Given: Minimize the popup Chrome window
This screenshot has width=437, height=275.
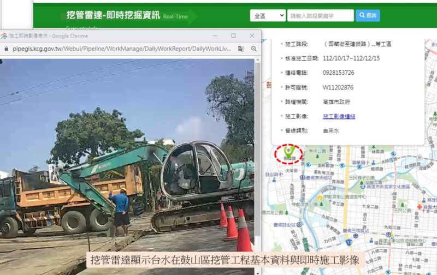Looking at the screenshot, I should (215, 35).
